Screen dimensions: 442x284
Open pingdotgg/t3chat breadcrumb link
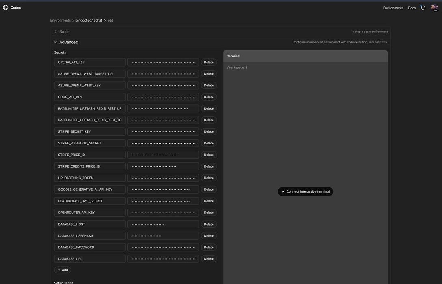click(x=89, y=20)
